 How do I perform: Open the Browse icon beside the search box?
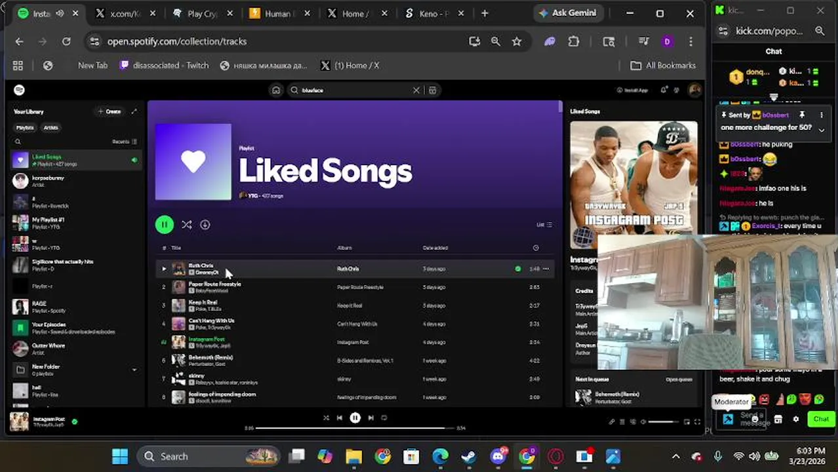tap(433, 90)
